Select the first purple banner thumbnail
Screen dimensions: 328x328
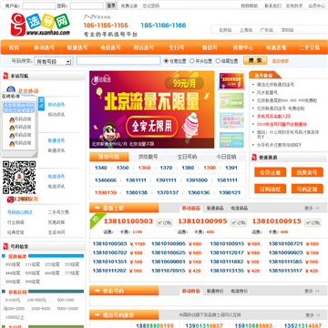231,81
